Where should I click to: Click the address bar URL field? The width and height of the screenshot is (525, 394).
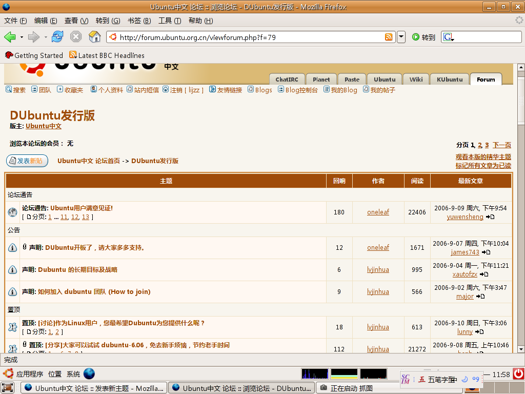pos(251,37)
